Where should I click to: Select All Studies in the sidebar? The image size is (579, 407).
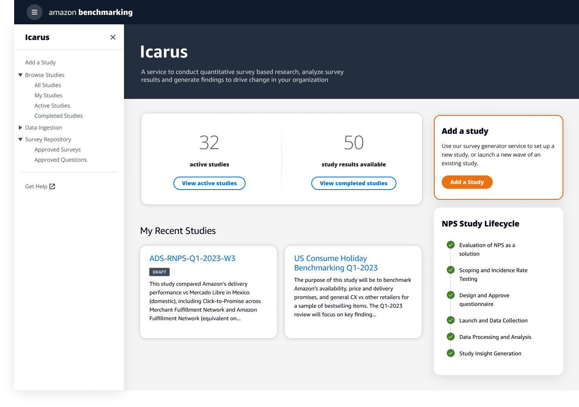pyautogui.click(x=48, y=85)
